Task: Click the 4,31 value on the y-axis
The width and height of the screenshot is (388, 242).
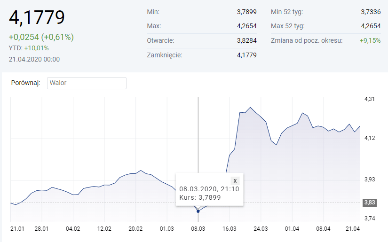Action: 370,99
